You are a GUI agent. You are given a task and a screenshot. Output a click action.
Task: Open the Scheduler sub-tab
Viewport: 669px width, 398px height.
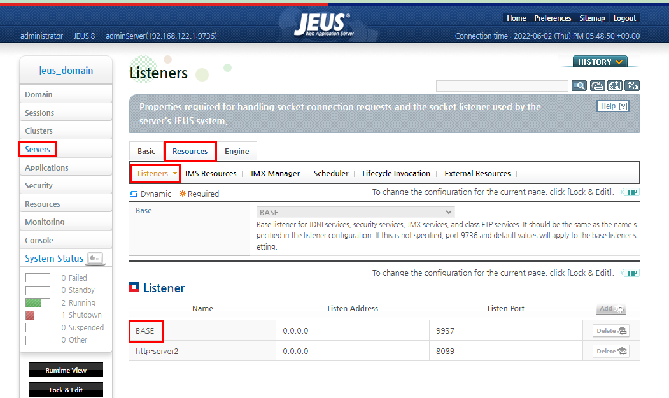(x=331, y=174)
